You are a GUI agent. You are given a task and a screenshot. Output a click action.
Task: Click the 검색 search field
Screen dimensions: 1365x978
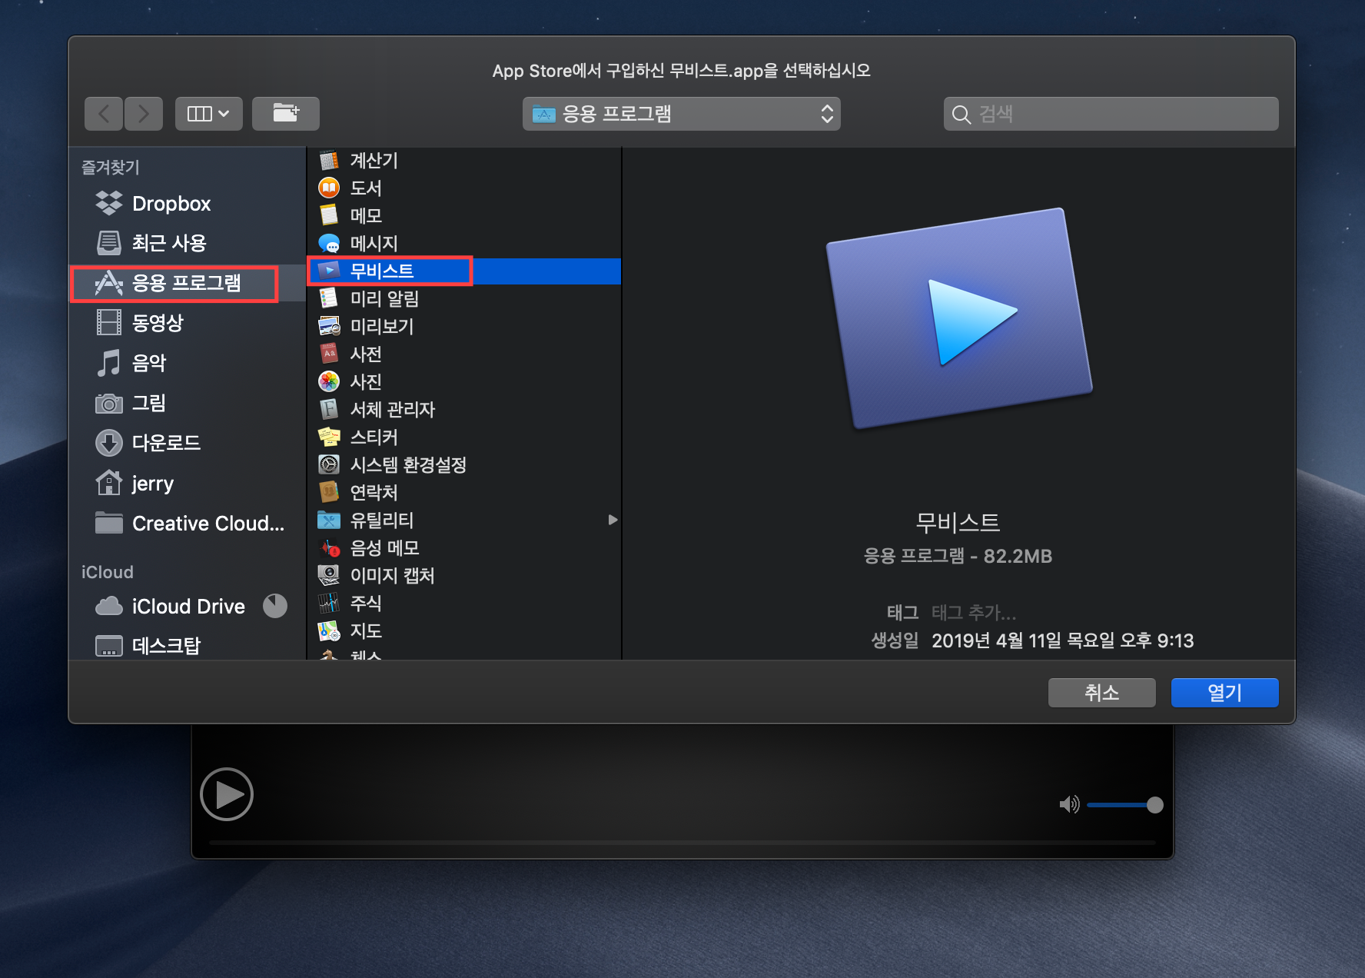click(x=1111, y=114)
